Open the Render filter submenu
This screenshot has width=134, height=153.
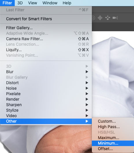46,99
